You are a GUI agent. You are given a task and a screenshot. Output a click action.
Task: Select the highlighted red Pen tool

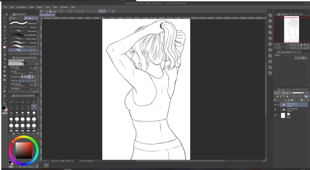pyautogui.click(x=5, y=47)
